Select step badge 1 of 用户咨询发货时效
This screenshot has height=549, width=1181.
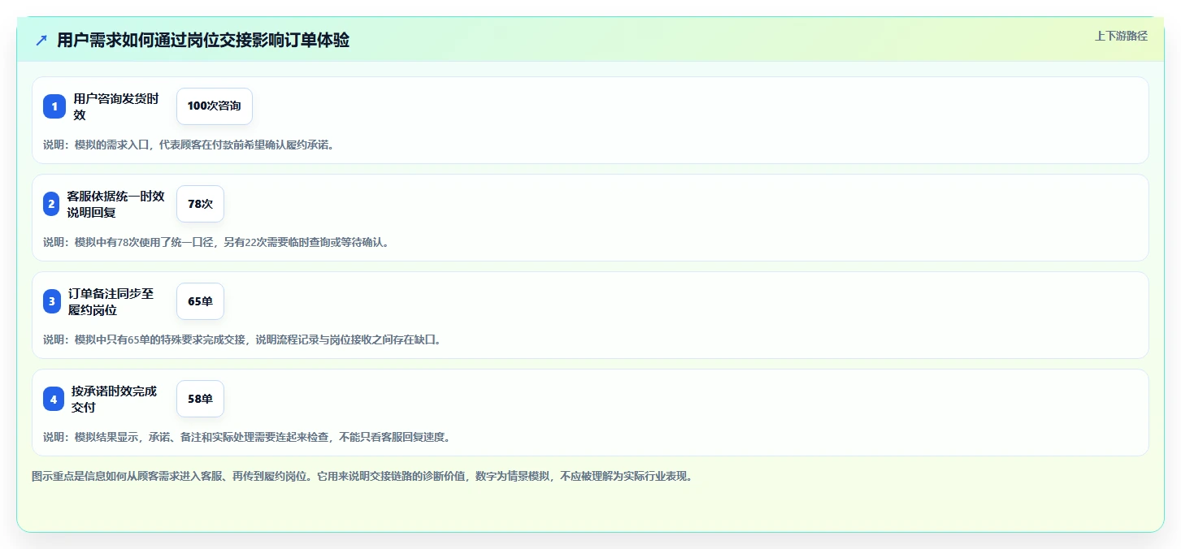(x=54, y=106)
